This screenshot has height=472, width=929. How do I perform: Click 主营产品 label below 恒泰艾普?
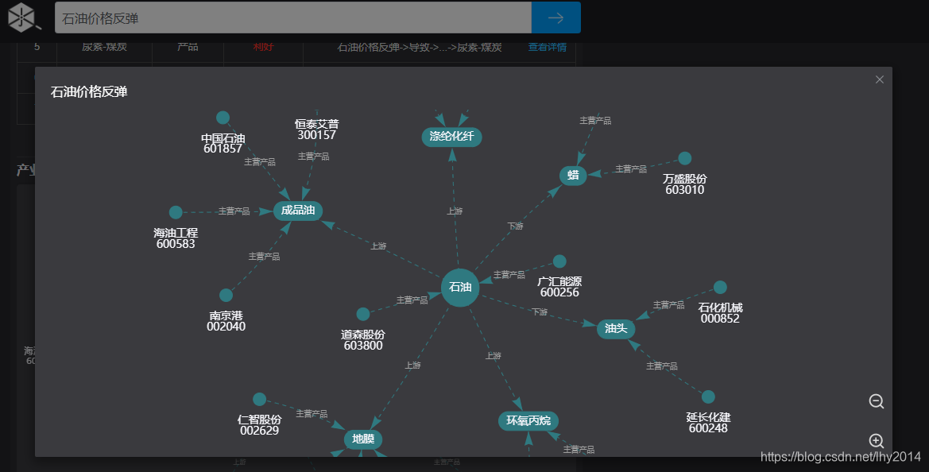tap(313, 157)
